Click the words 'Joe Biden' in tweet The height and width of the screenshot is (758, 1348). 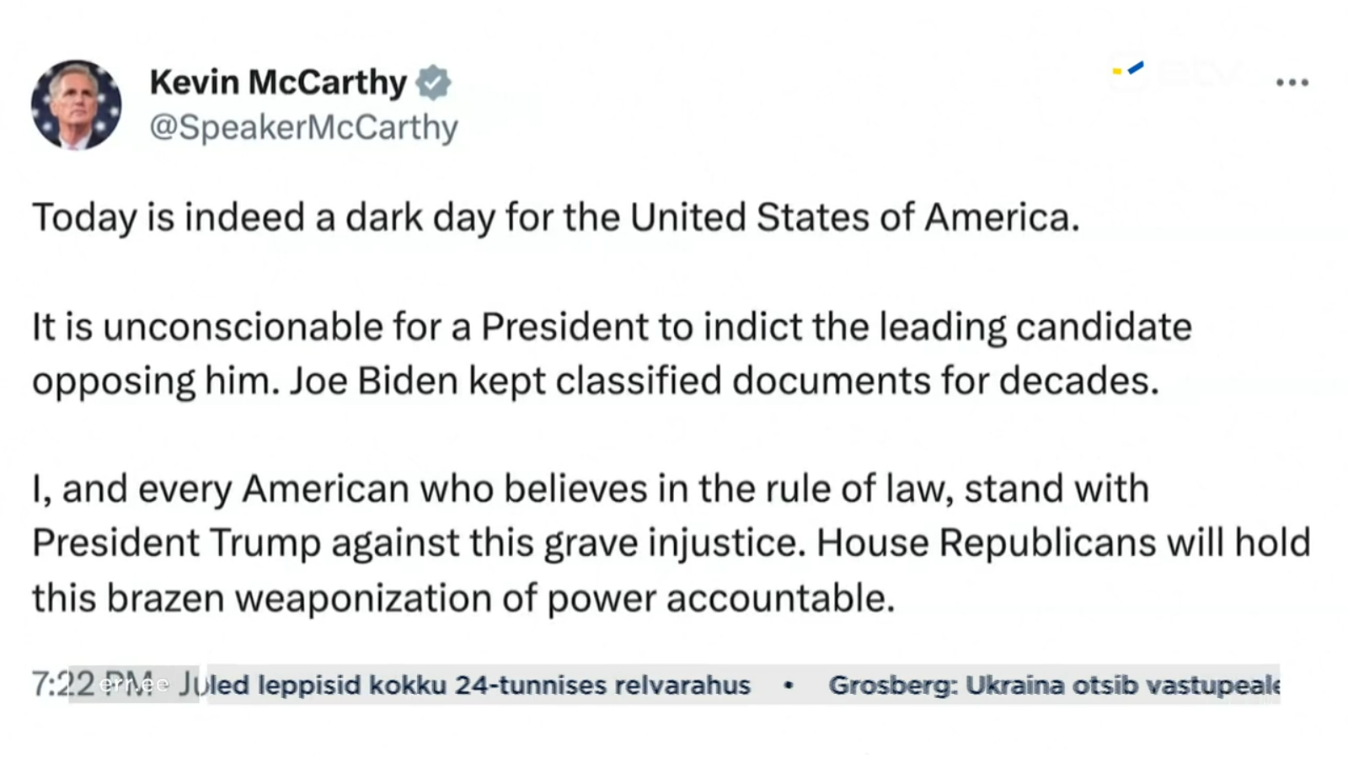pos(373,381)
